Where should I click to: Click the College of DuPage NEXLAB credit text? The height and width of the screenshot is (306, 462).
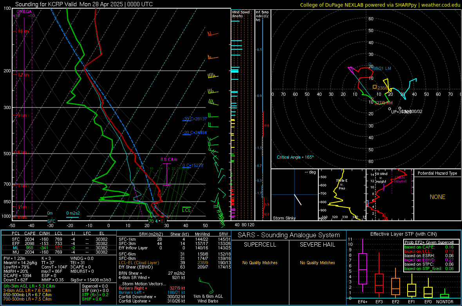tap(380, 5)
